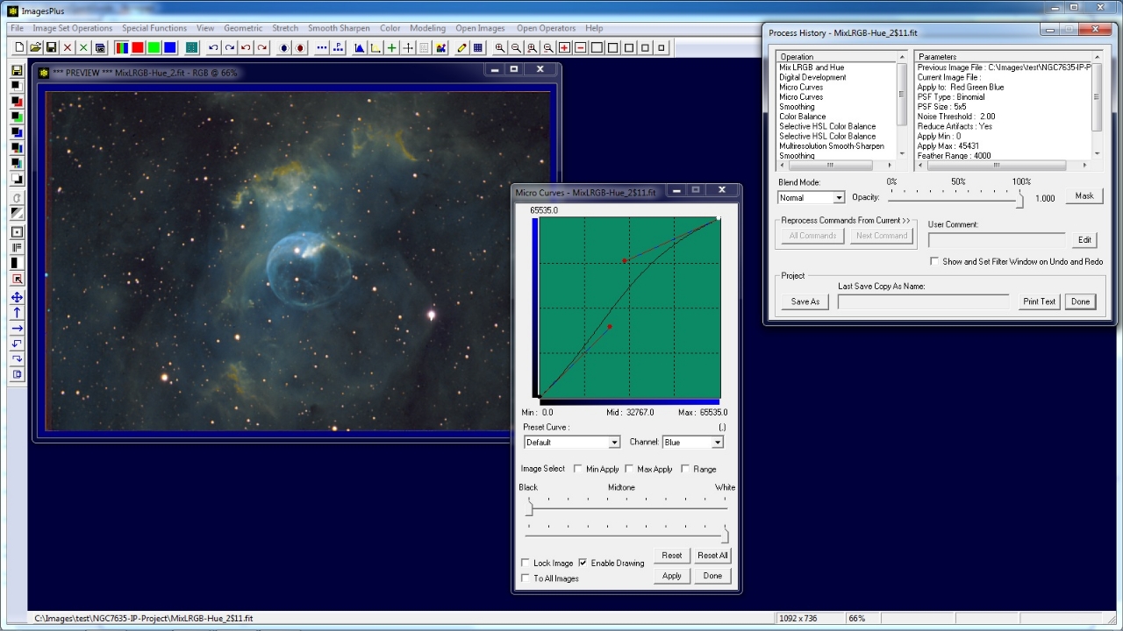Click the User Comment input field
This screenshot has width=1123, height=631.
[x=997, y=240]
